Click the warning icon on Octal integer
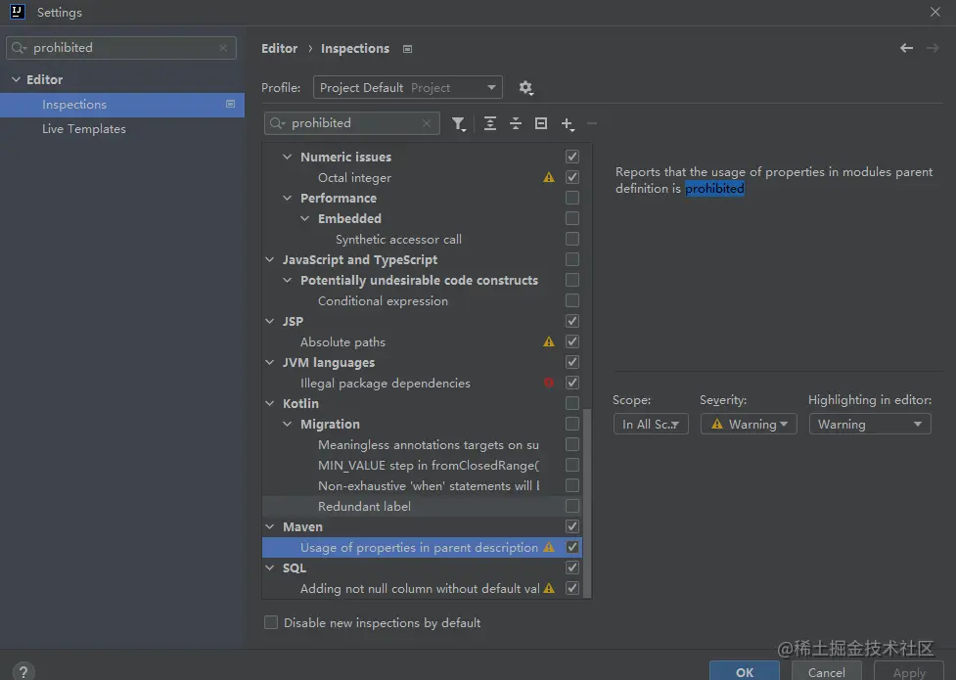956x680 pixels. coord(549,177)
